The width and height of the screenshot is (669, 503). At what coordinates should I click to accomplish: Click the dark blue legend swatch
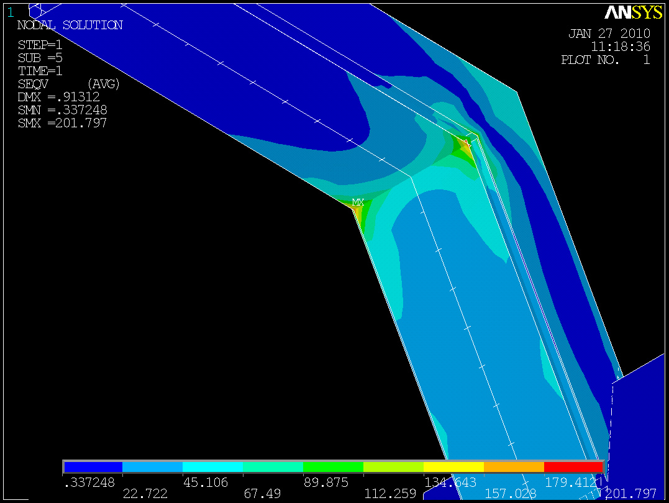[93, 467]
